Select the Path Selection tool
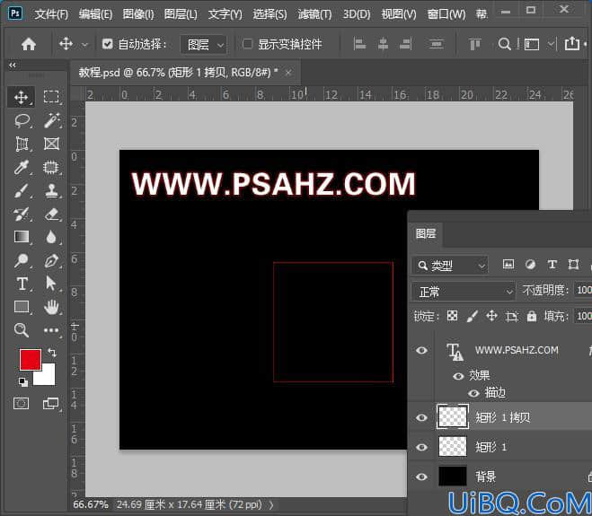The width and height of the screenshot is (592, 516). pyautogui.click(x=51, y=284)
